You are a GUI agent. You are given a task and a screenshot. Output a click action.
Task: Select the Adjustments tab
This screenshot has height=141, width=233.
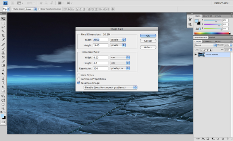tap(201, 37)
